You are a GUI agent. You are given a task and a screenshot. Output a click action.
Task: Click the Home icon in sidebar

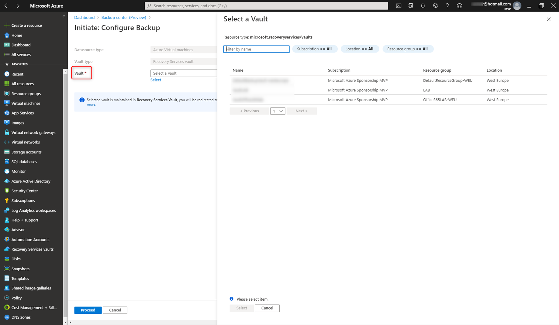coord(7,35)
